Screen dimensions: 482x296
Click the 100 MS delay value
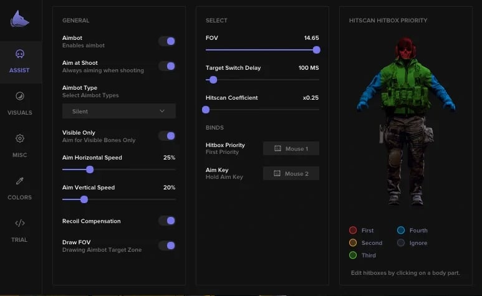(309, 67)
